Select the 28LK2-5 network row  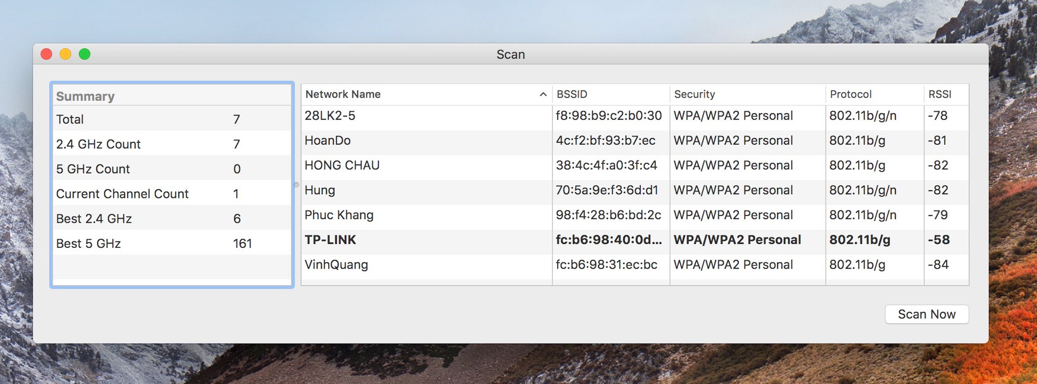[x=635, y=116]
